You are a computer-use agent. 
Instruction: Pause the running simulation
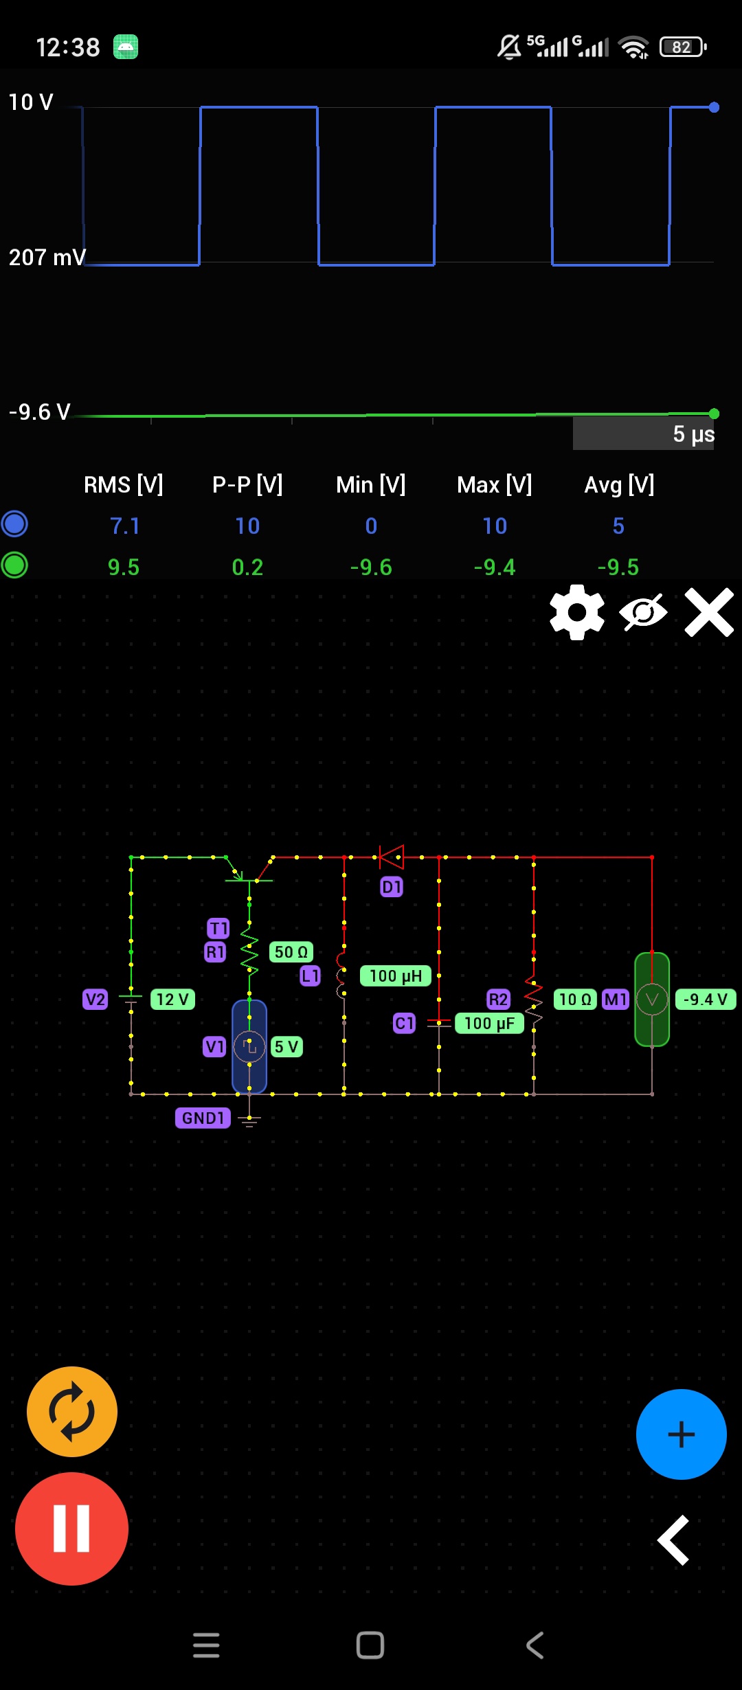pyautogui.click(x=71, y=1529)
